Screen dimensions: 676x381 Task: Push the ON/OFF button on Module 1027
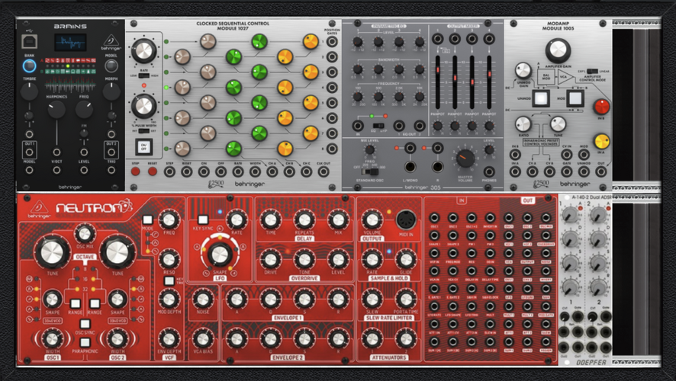coord(143,147)
